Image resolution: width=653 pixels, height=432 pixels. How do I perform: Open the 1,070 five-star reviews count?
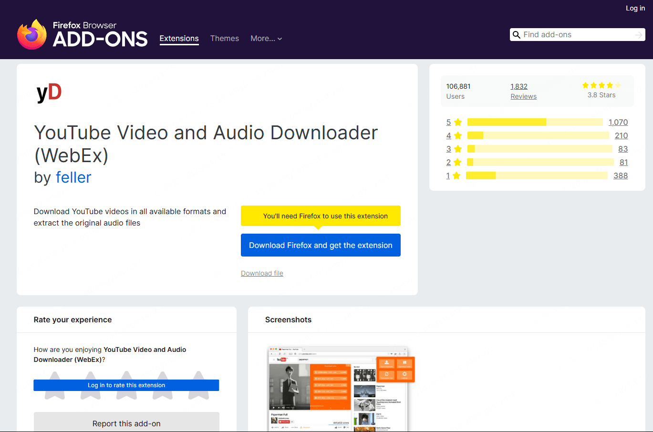coord(618,122)
